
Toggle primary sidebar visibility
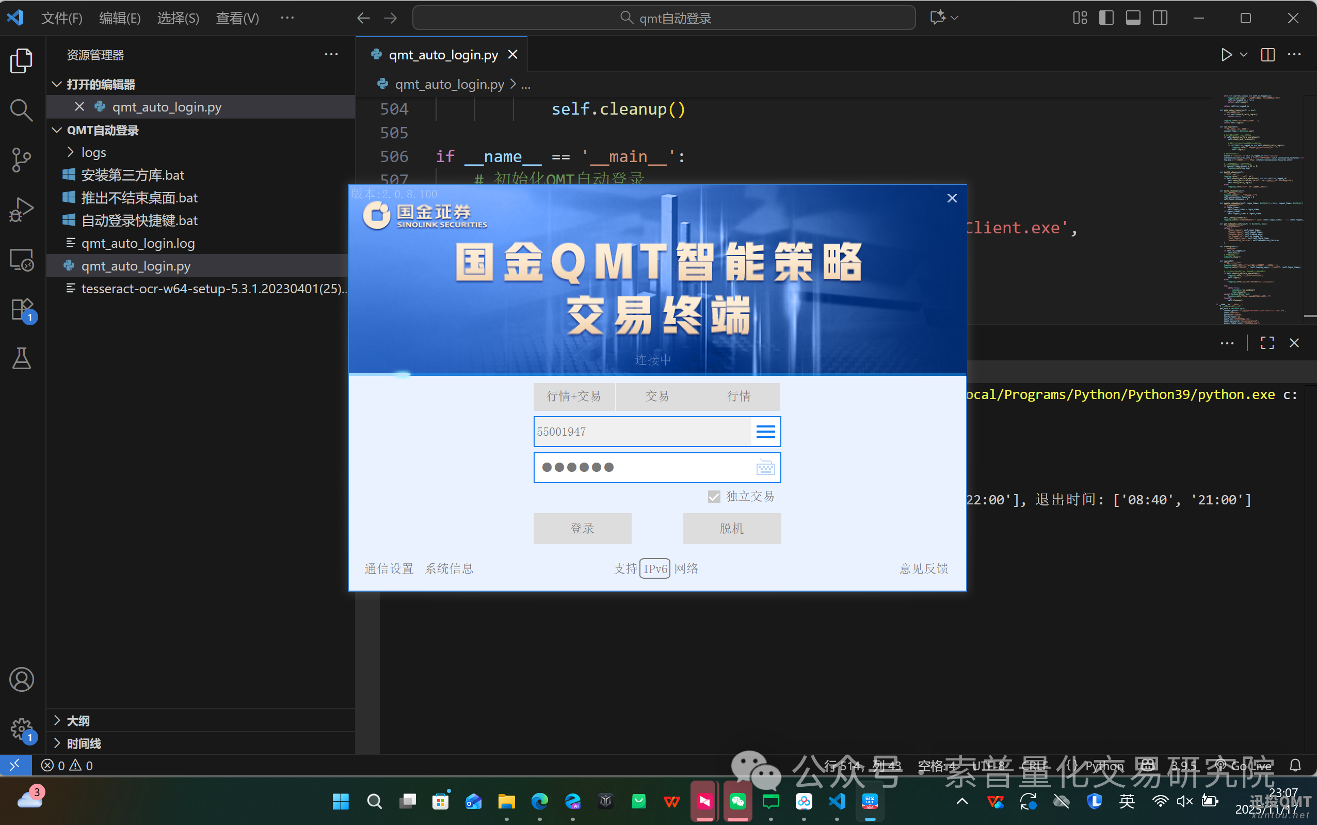point(1106,18)
